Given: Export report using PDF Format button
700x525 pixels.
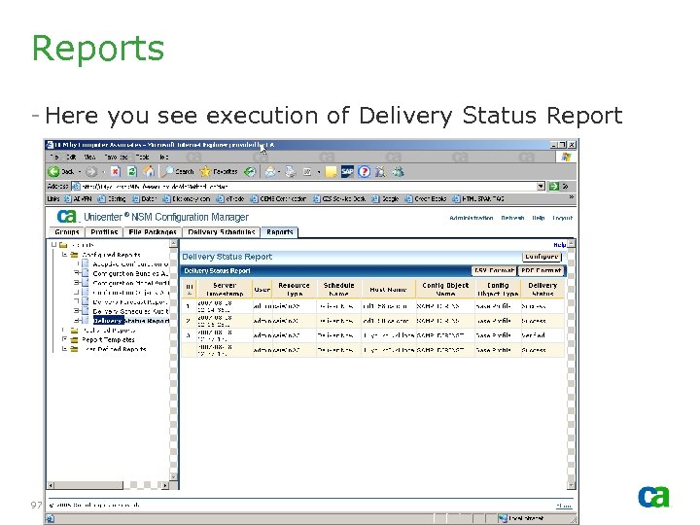Looking at the screenshot, I should pos(542,270).
